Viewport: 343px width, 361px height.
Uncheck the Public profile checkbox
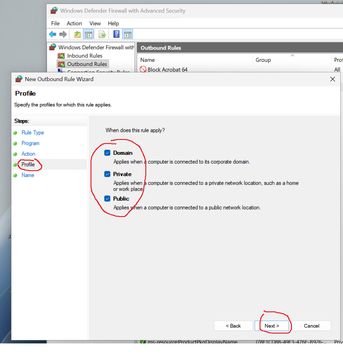107,199
